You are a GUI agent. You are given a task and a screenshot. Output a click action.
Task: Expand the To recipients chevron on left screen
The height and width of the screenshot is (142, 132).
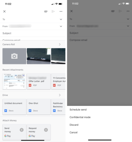pyautogui.click(x=61, y=20)
